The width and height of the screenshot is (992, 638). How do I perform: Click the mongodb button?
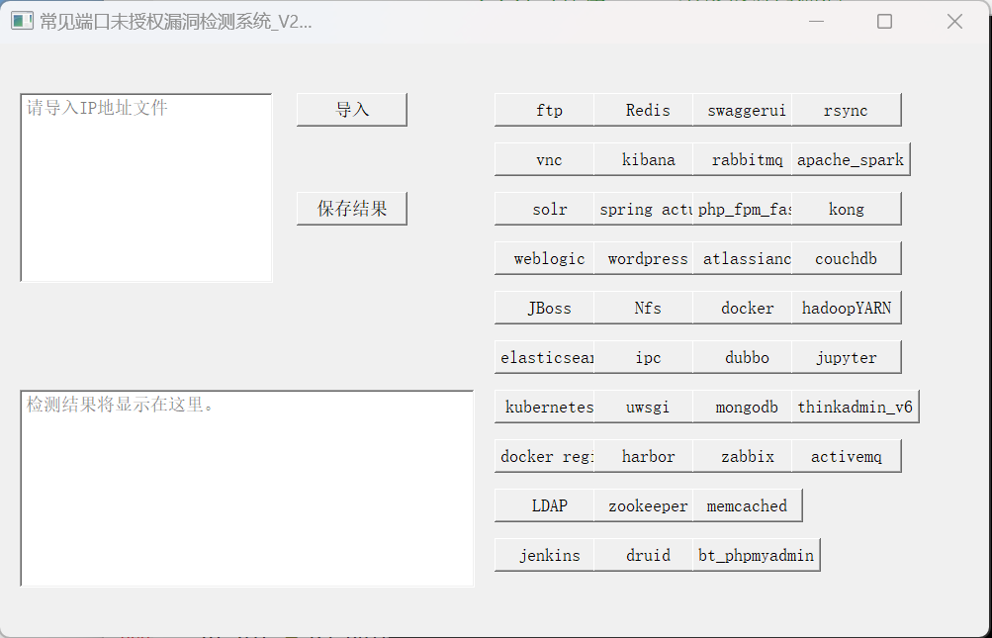click(x=742, y=406)
